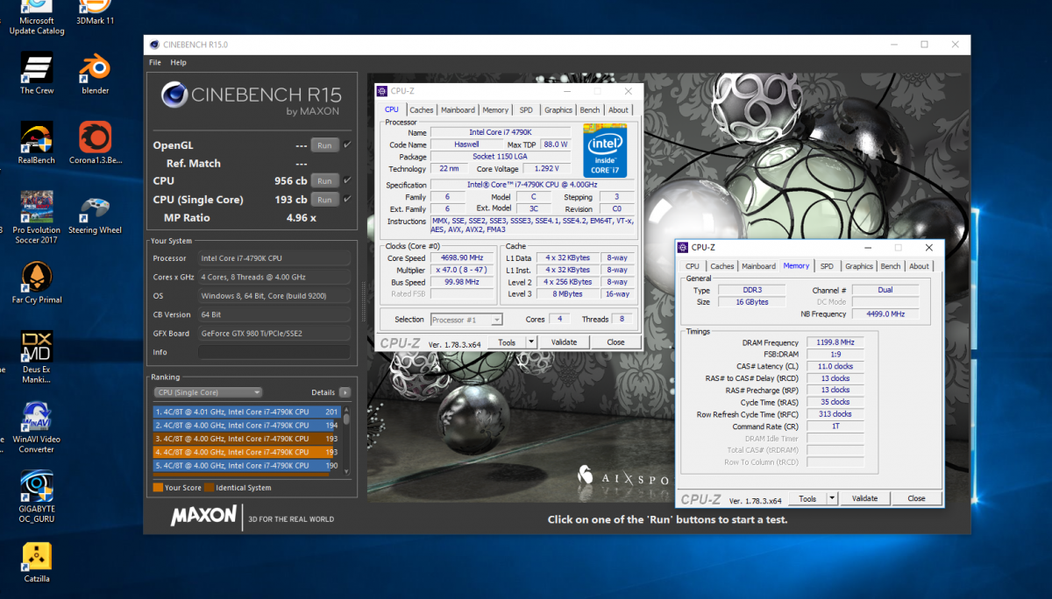Open the Help menu in Cinebench
Screen dimensions: 1052x599
pyautogui.click(x=179, y=62)
